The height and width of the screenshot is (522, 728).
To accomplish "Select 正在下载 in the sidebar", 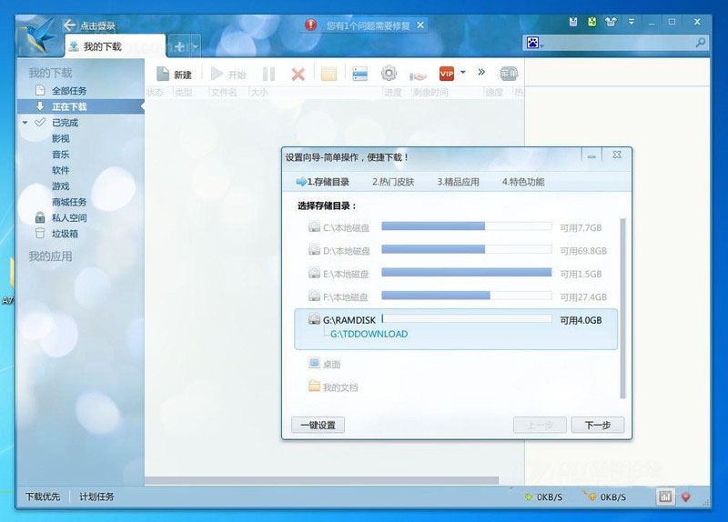I will (69, 106).
